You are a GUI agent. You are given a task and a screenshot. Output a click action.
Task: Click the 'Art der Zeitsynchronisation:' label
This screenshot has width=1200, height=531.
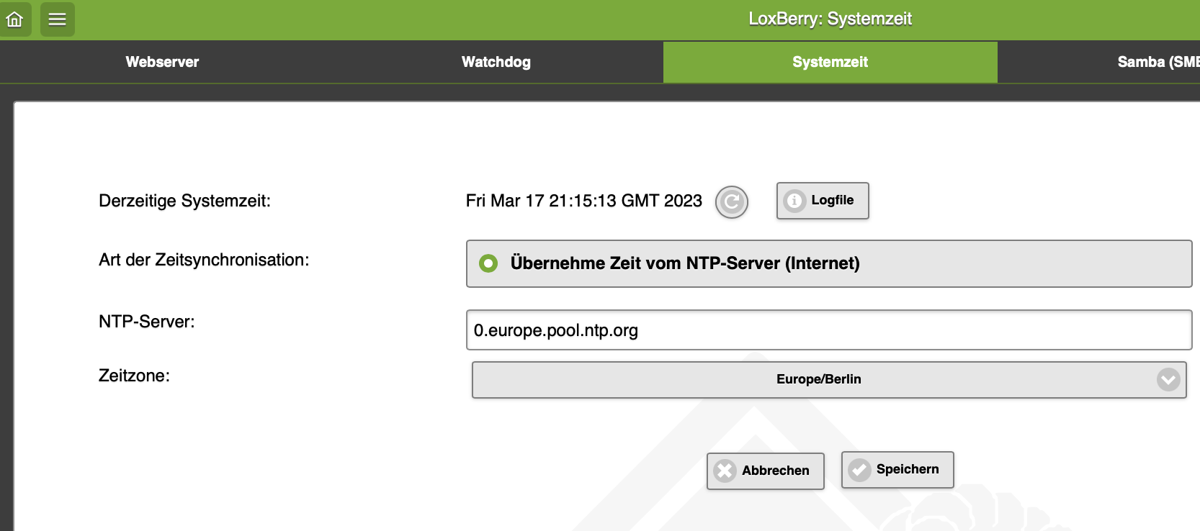(204, 260)
